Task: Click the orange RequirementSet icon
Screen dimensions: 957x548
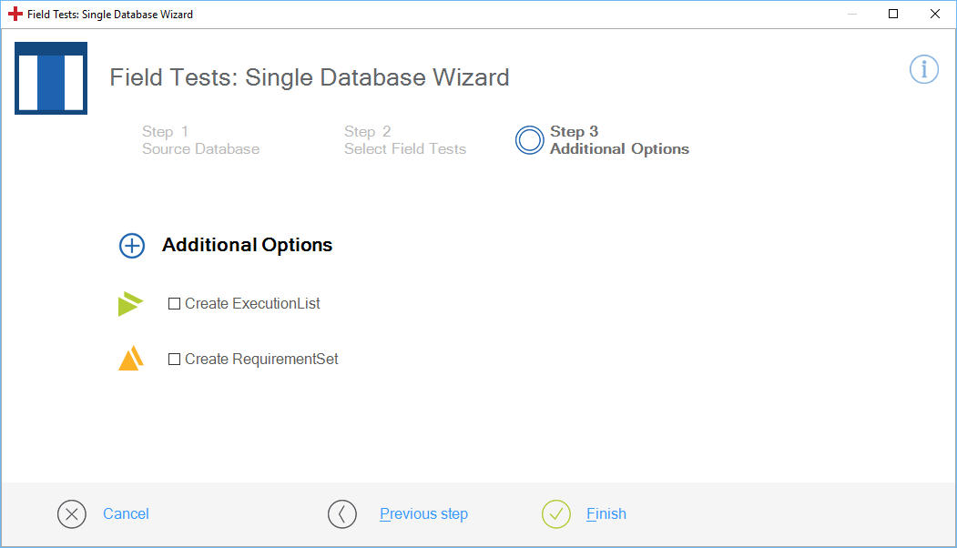Action: (x=131, y=359)
